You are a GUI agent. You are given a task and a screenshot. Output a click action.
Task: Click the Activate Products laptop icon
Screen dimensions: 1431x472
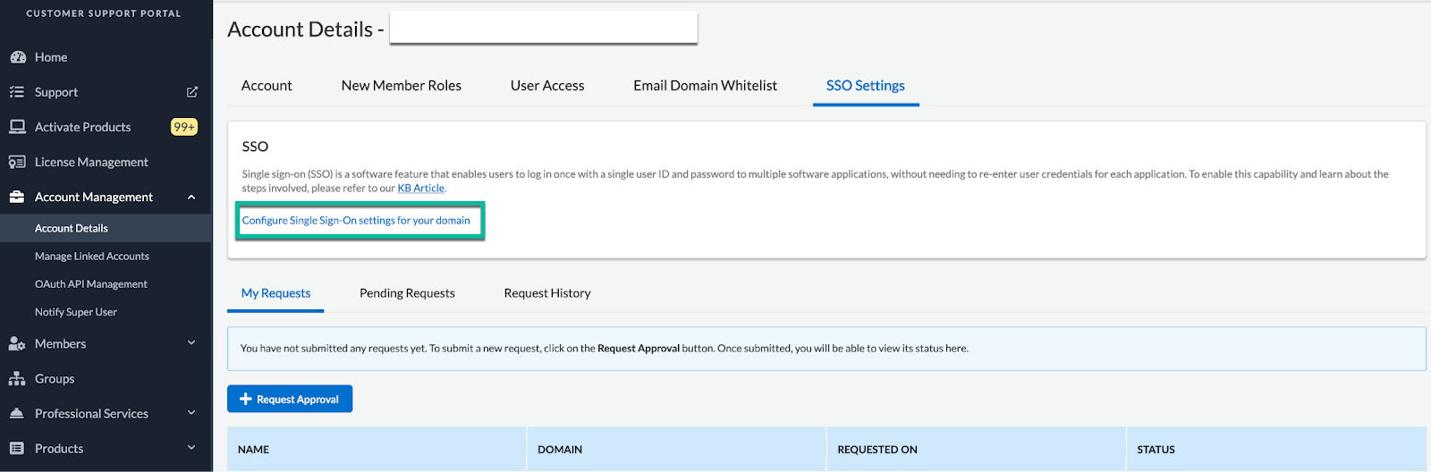17,127
